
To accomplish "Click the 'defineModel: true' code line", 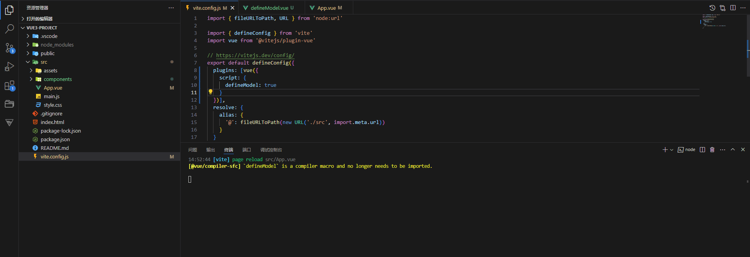I will (251, 85).
